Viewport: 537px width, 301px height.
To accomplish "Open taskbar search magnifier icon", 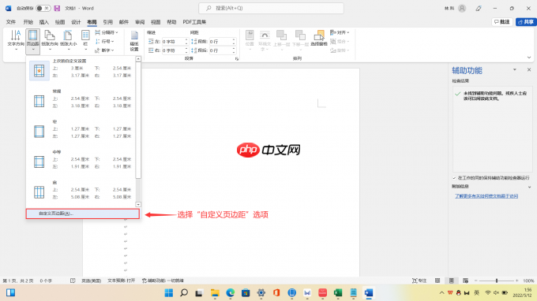I will pyautogui.click(x=184, y=293).
